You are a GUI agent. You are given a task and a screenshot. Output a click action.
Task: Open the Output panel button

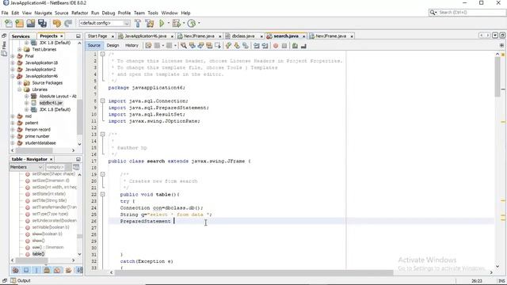[21, 280]
